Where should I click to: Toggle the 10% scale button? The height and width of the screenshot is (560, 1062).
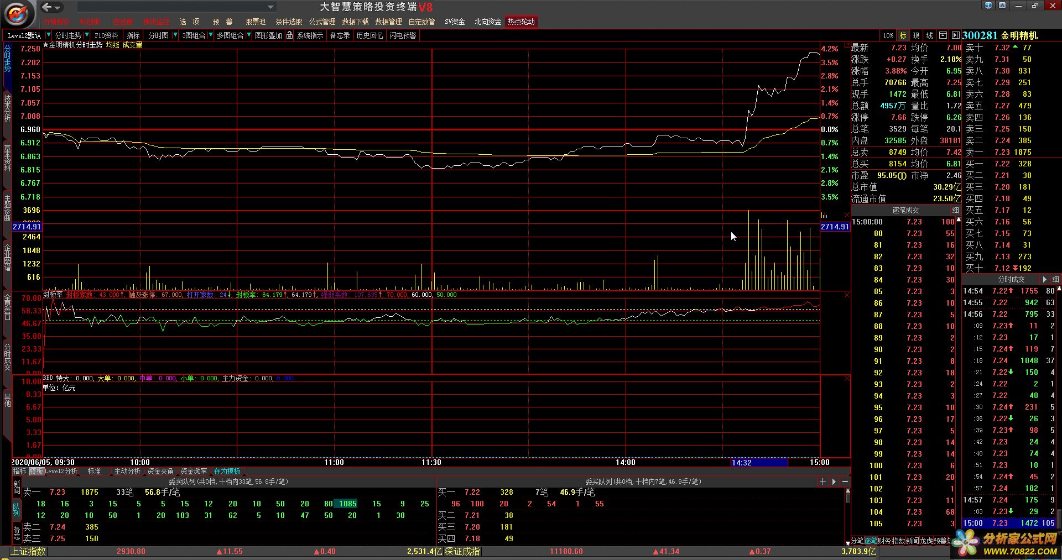coord(888,35)
